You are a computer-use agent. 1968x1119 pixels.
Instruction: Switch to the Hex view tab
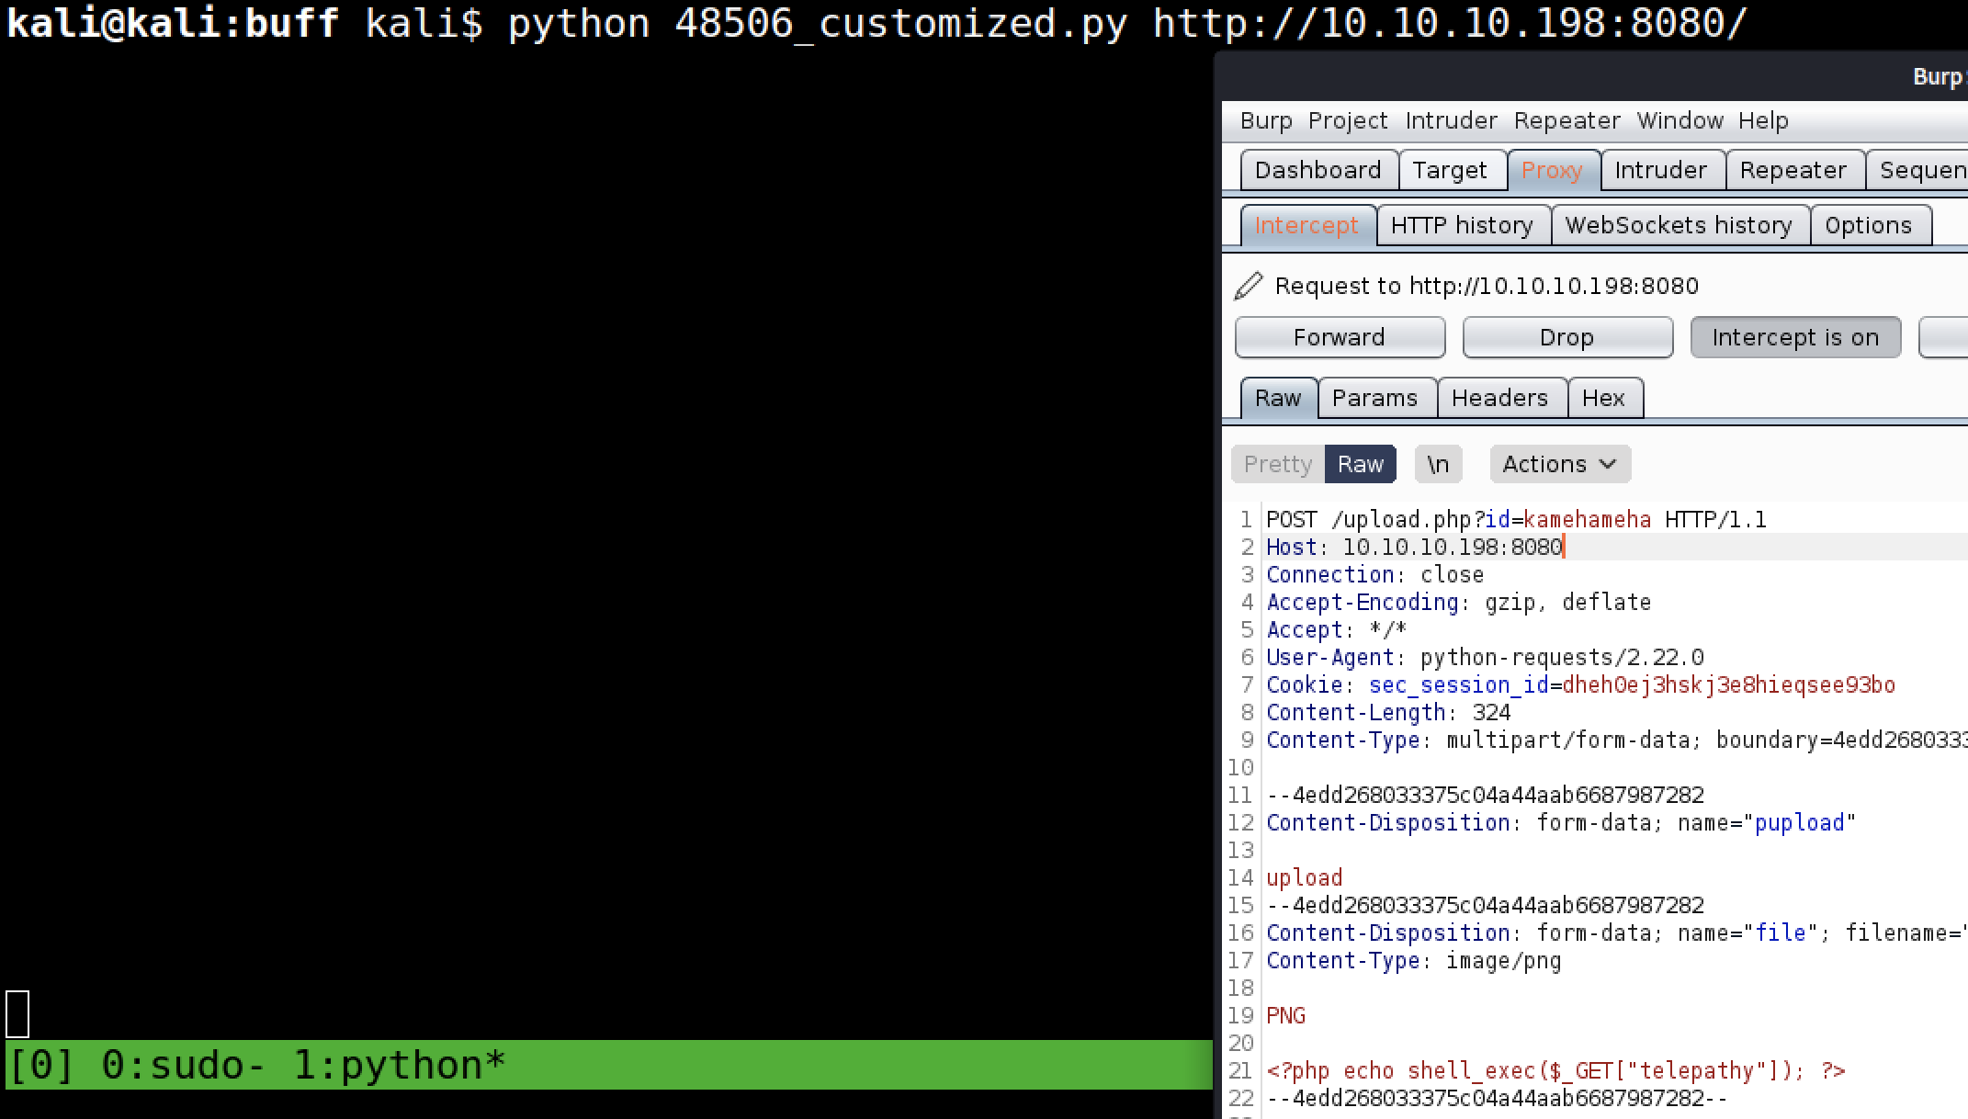[x=1603, y=398]
